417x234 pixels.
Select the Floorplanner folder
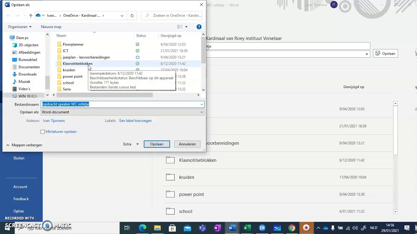[73, 44]
